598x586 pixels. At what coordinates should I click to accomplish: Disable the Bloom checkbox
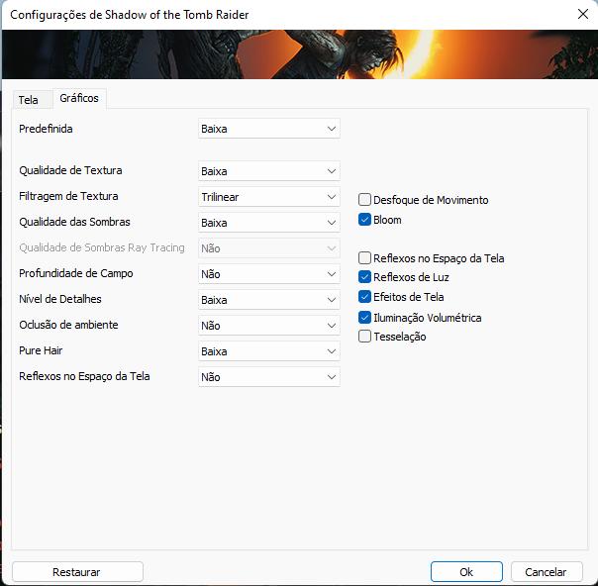pos(365,220)
